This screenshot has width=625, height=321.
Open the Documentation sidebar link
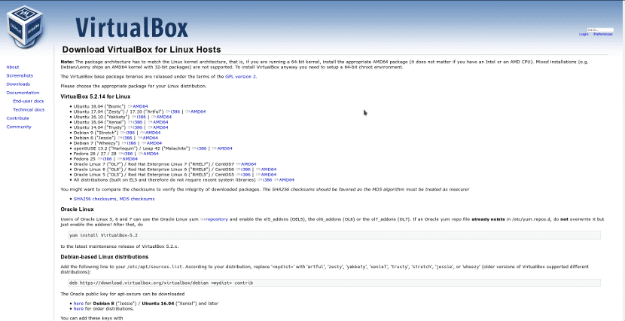(x=23, y=92)
